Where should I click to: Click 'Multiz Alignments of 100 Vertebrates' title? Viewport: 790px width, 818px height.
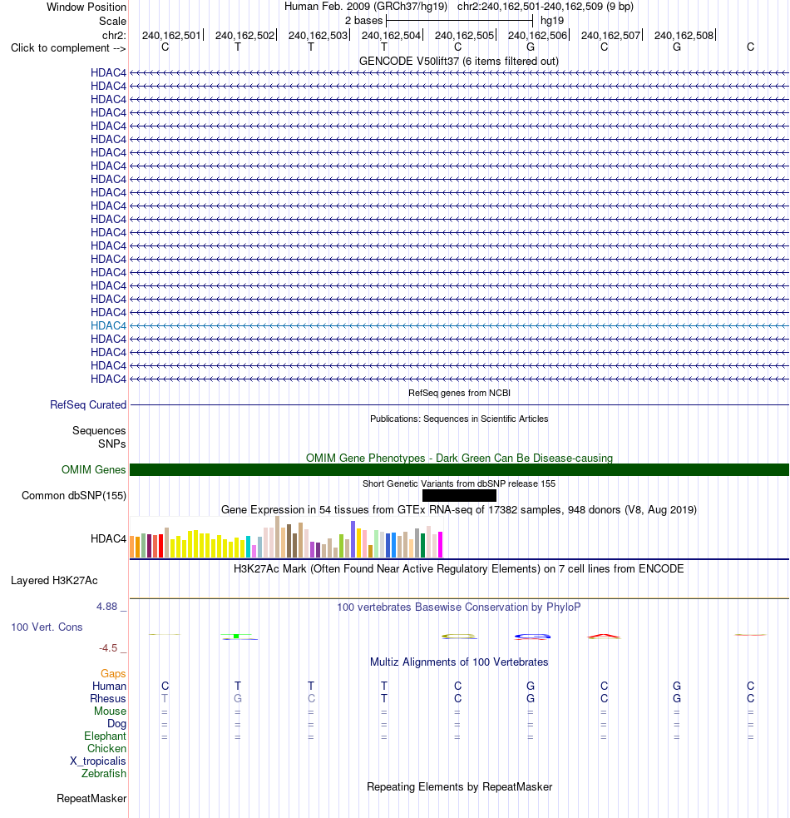459,662
